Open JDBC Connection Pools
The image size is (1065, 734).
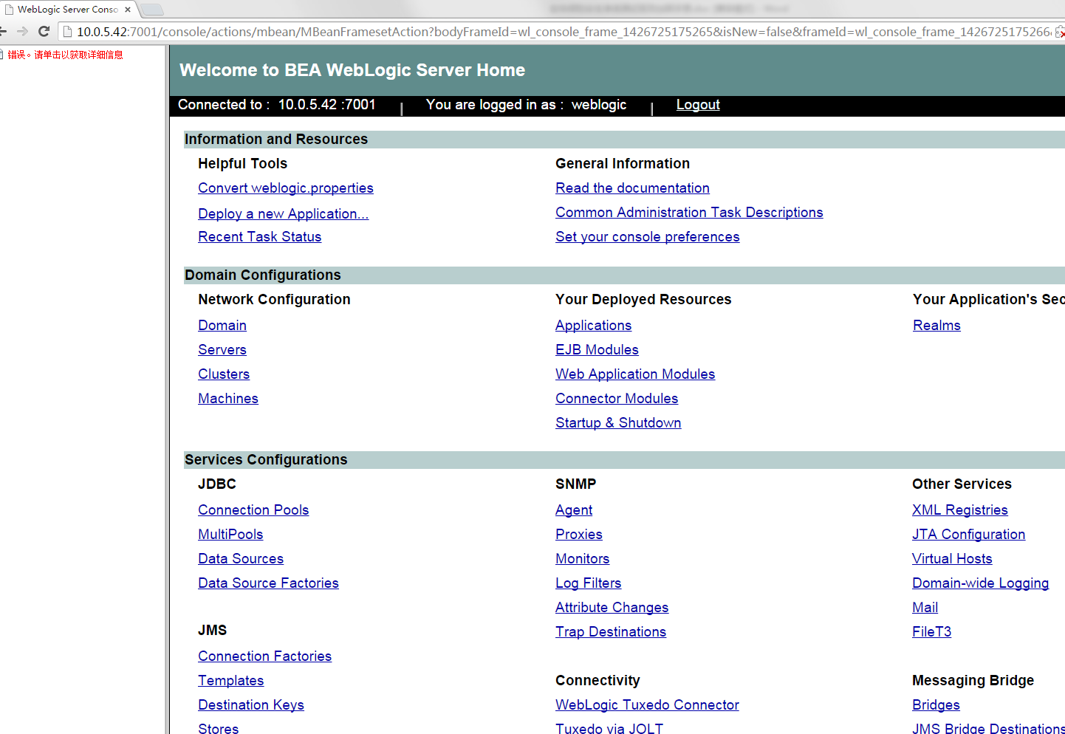pyautogui.click(x=253, y=510)
